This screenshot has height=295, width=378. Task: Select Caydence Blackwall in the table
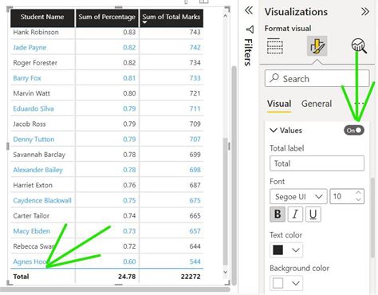click(42, 200)
